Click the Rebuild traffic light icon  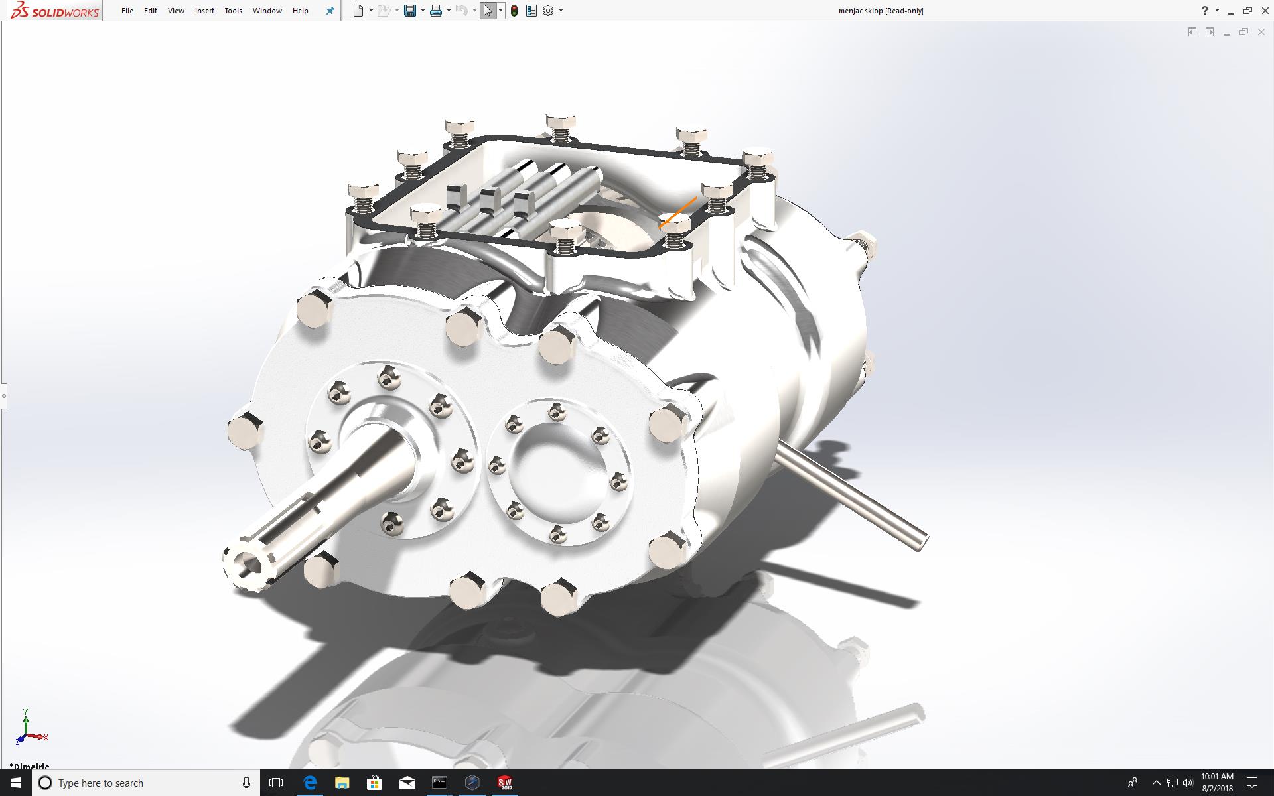coord(514,11)
